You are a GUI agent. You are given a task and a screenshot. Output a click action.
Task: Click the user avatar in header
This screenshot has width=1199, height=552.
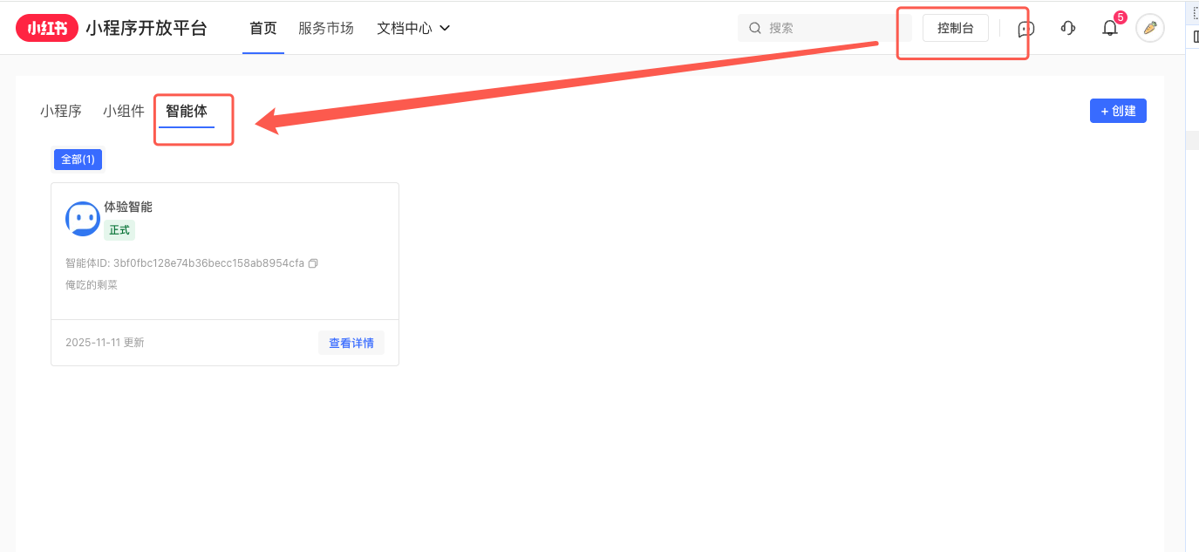(x=1149, y=28)
